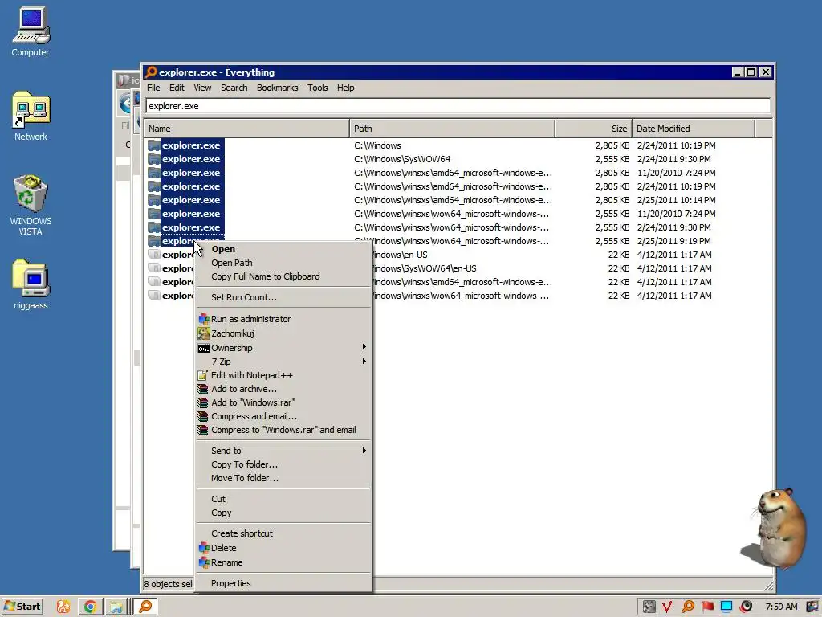The image size is (822, 617).
Task: Click the Everything taskbar button
Action: (145, 607)
